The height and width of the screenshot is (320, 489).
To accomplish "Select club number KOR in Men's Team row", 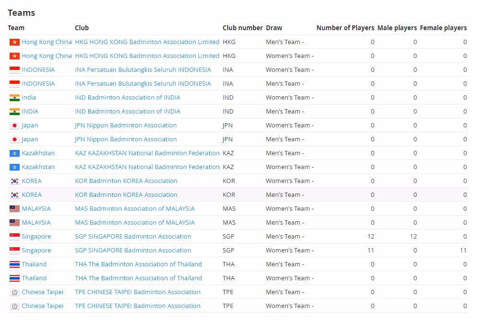I will [229, 195].
